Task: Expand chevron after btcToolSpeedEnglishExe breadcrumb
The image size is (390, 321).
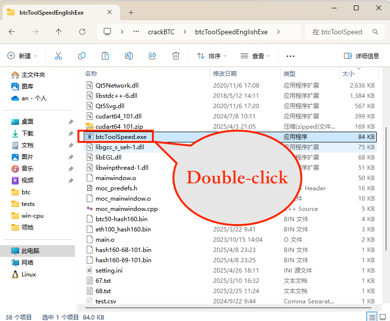Action: 278,32
